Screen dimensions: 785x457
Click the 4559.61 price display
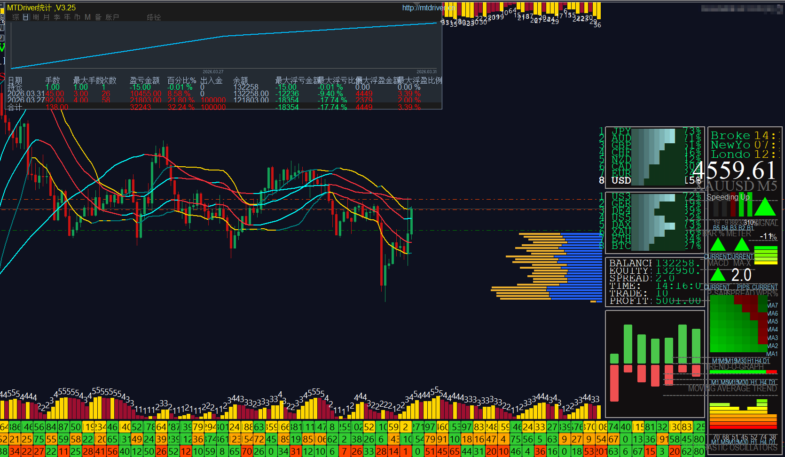pyautogui.click(x=734, y=170)
